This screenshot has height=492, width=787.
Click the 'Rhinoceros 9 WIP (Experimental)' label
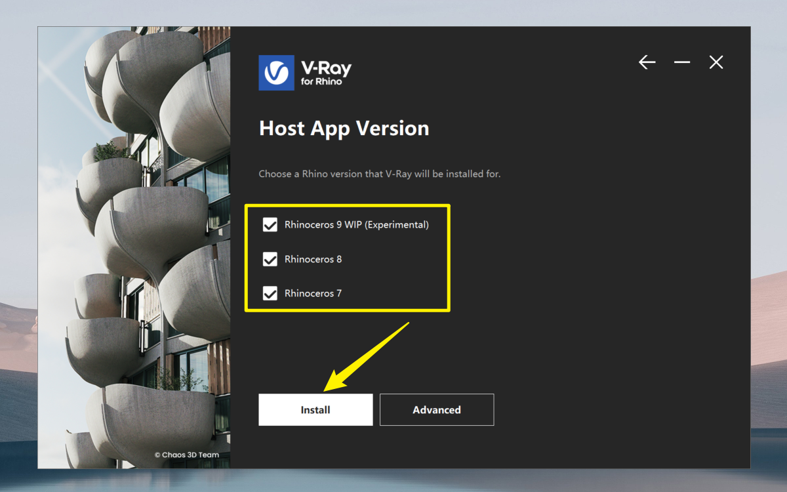(x=356, y=225)
